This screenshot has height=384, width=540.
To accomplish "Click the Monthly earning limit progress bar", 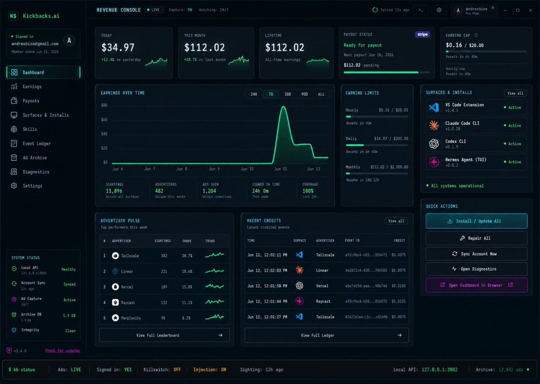I will 377,173.
